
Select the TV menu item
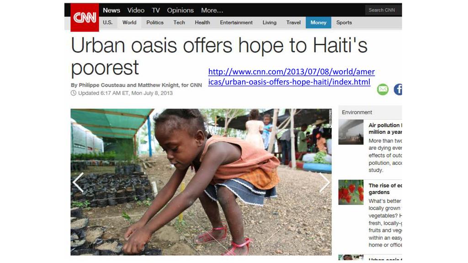tap(156, 10)
